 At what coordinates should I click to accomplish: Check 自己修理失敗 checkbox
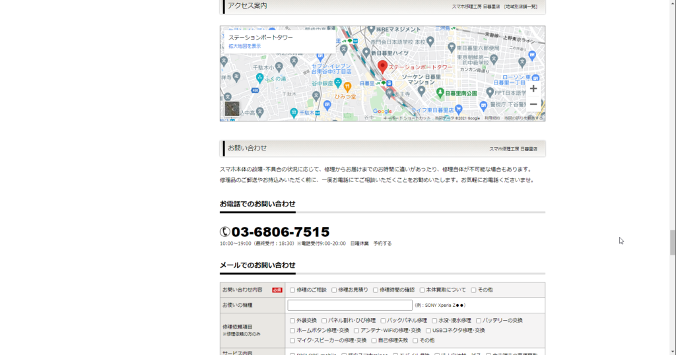[x=374, y=340]
